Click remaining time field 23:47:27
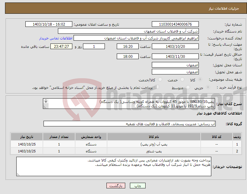The height and width of the screenshot is (194, 247). 61,46
